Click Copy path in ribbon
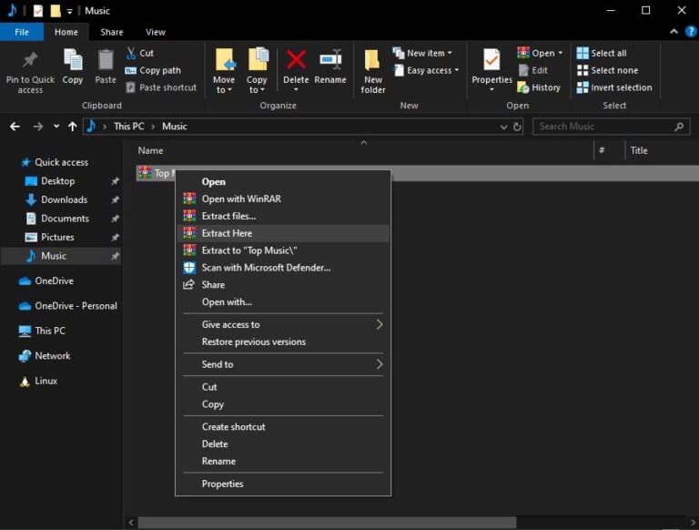The image size is (699, 530). 153,70
